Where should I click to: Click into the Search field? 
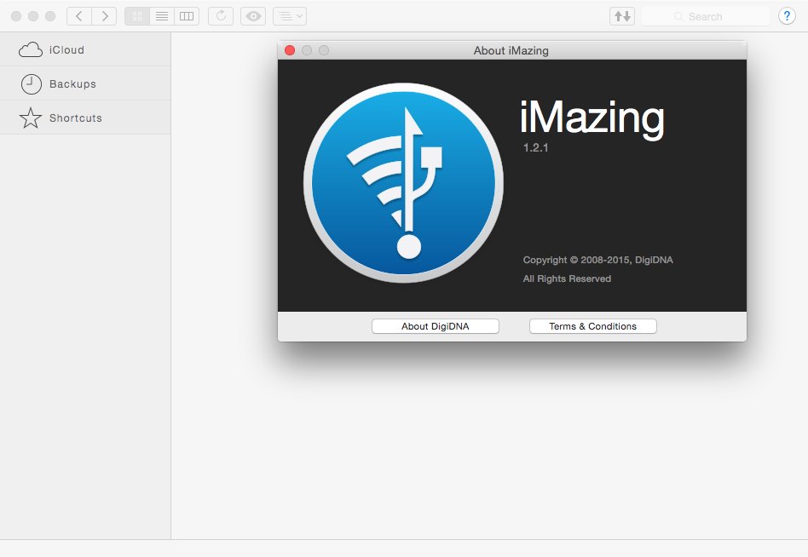[x=706, y=16]
